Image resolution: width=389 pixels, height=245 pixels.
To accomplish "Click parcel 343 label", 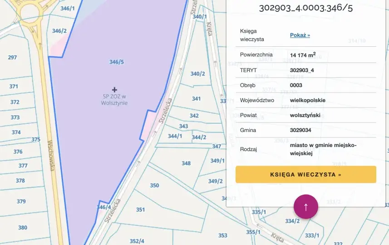I will click(x=183, y=126).
